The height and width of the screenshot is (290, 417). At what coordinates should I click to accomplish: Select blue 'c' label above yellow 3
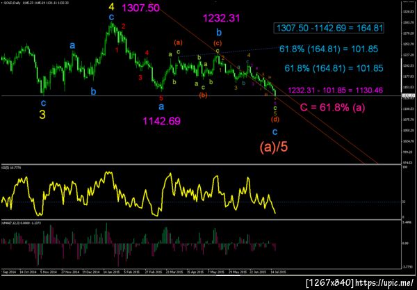click(43, 102)
